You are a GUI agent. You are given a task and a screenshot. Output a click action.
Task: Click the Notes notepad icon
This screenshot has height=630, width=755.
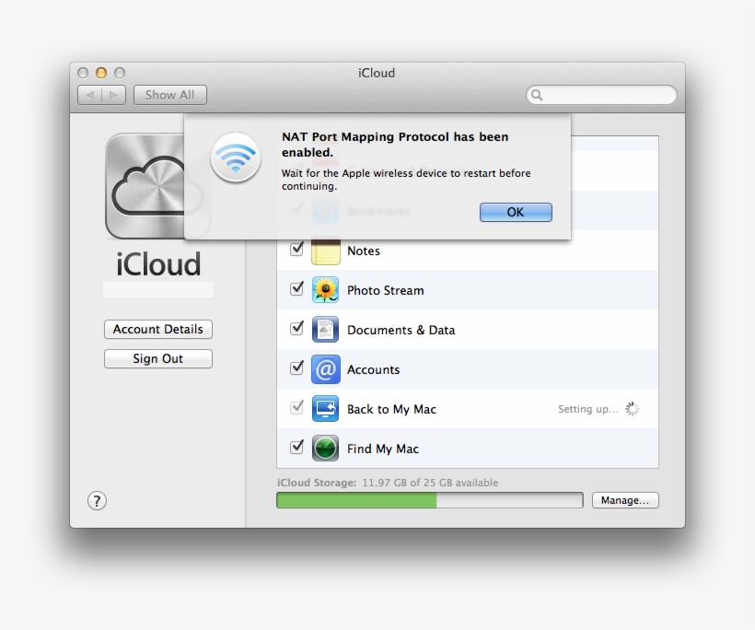[x=326, y=251]
